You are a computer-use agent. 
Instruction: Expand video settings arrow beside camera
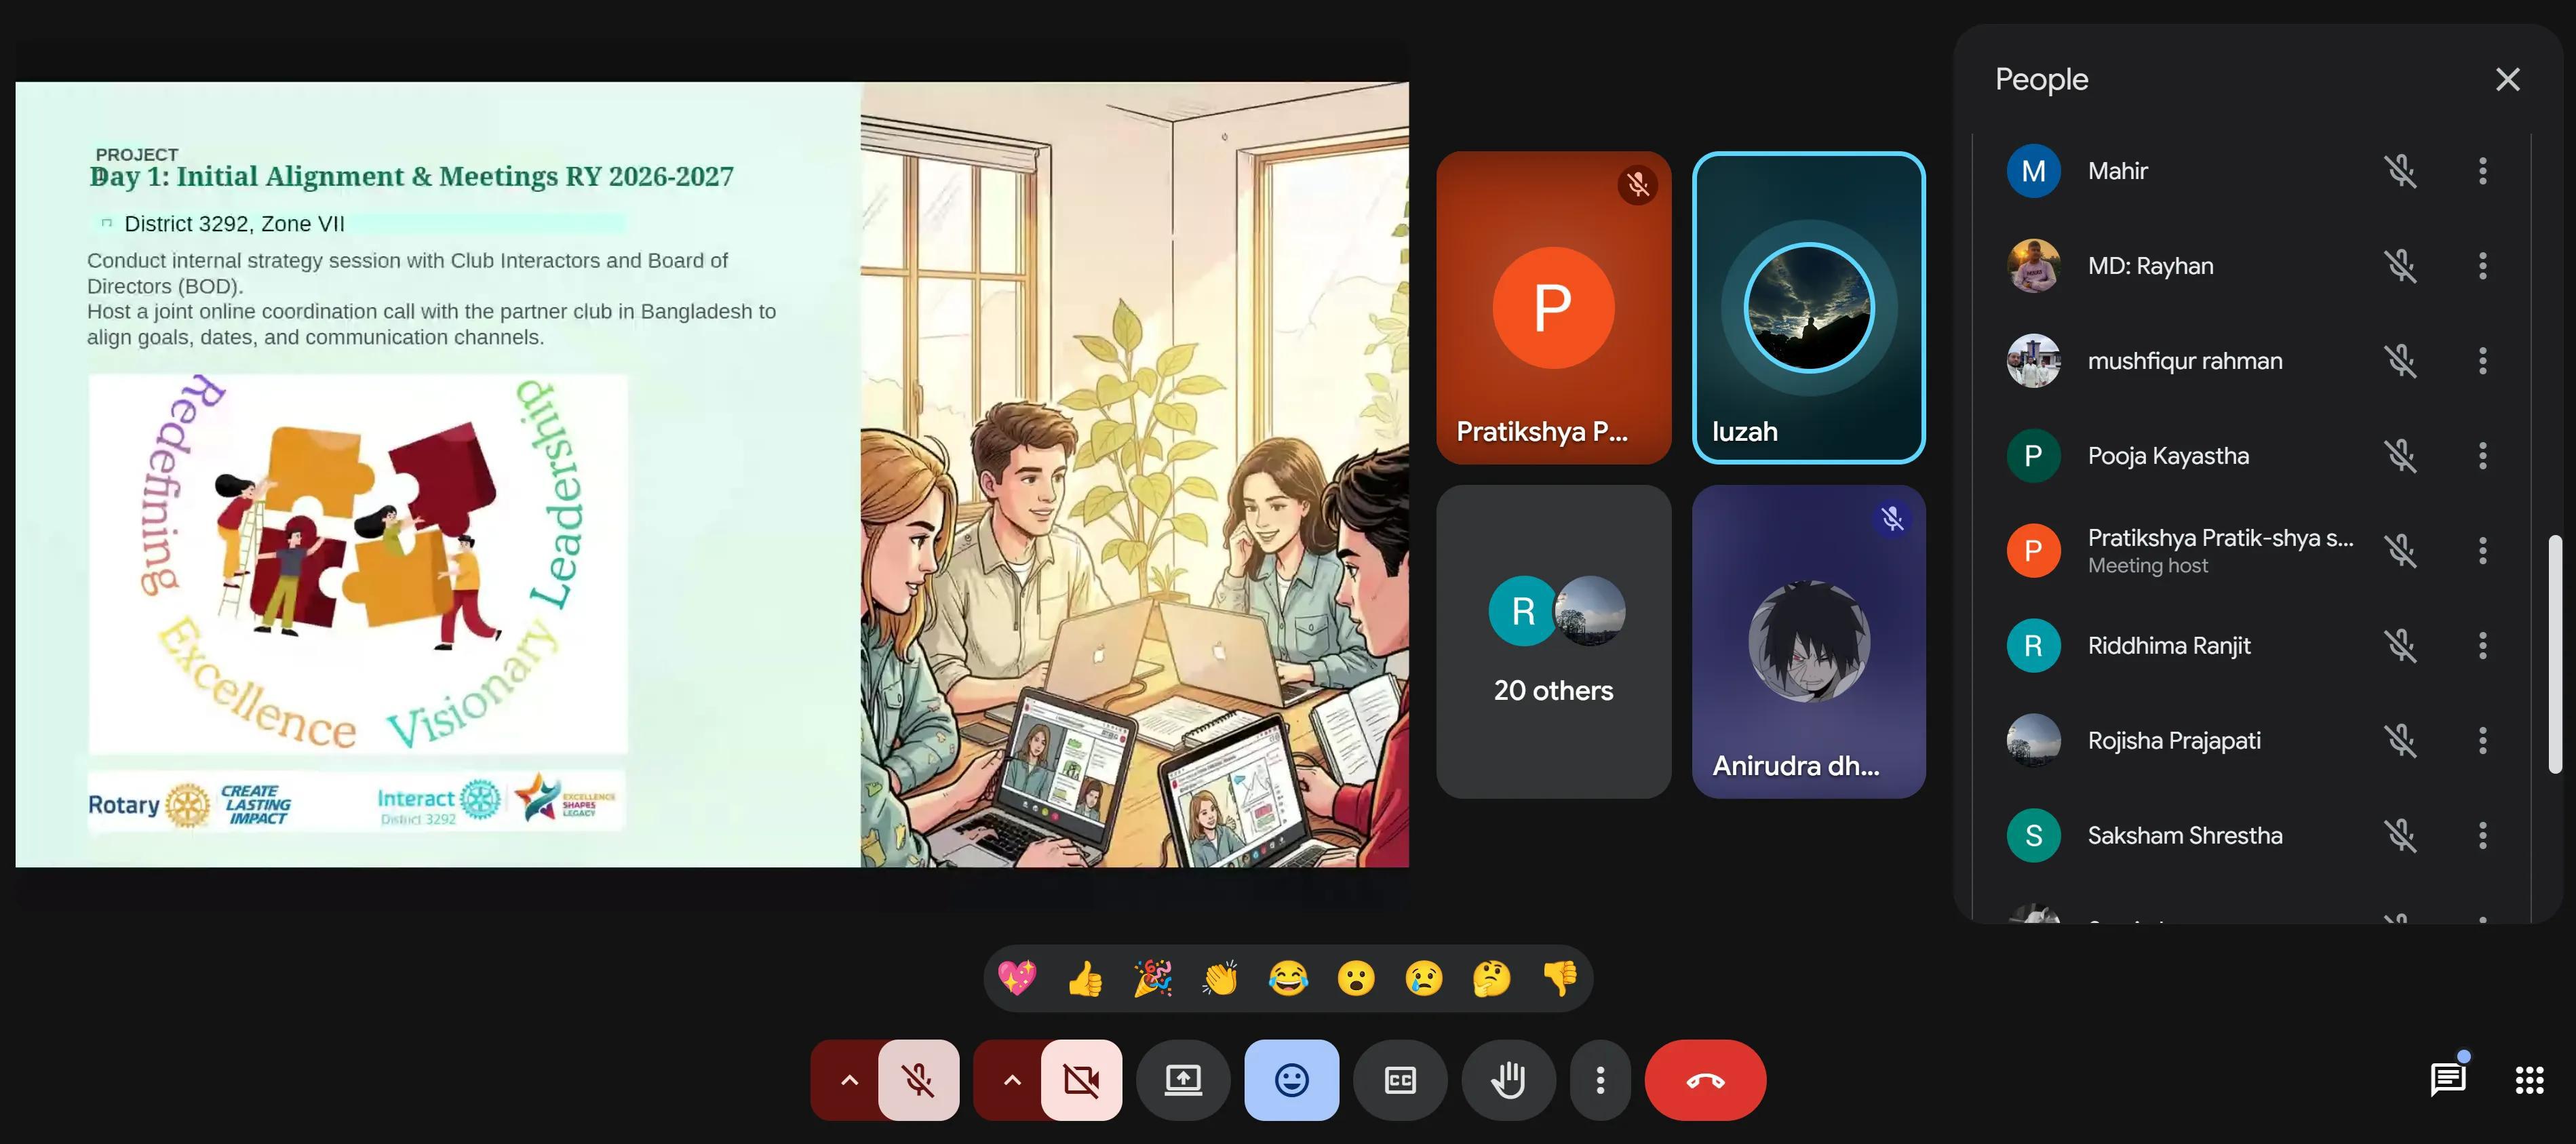click(x=1012, y=1080)
